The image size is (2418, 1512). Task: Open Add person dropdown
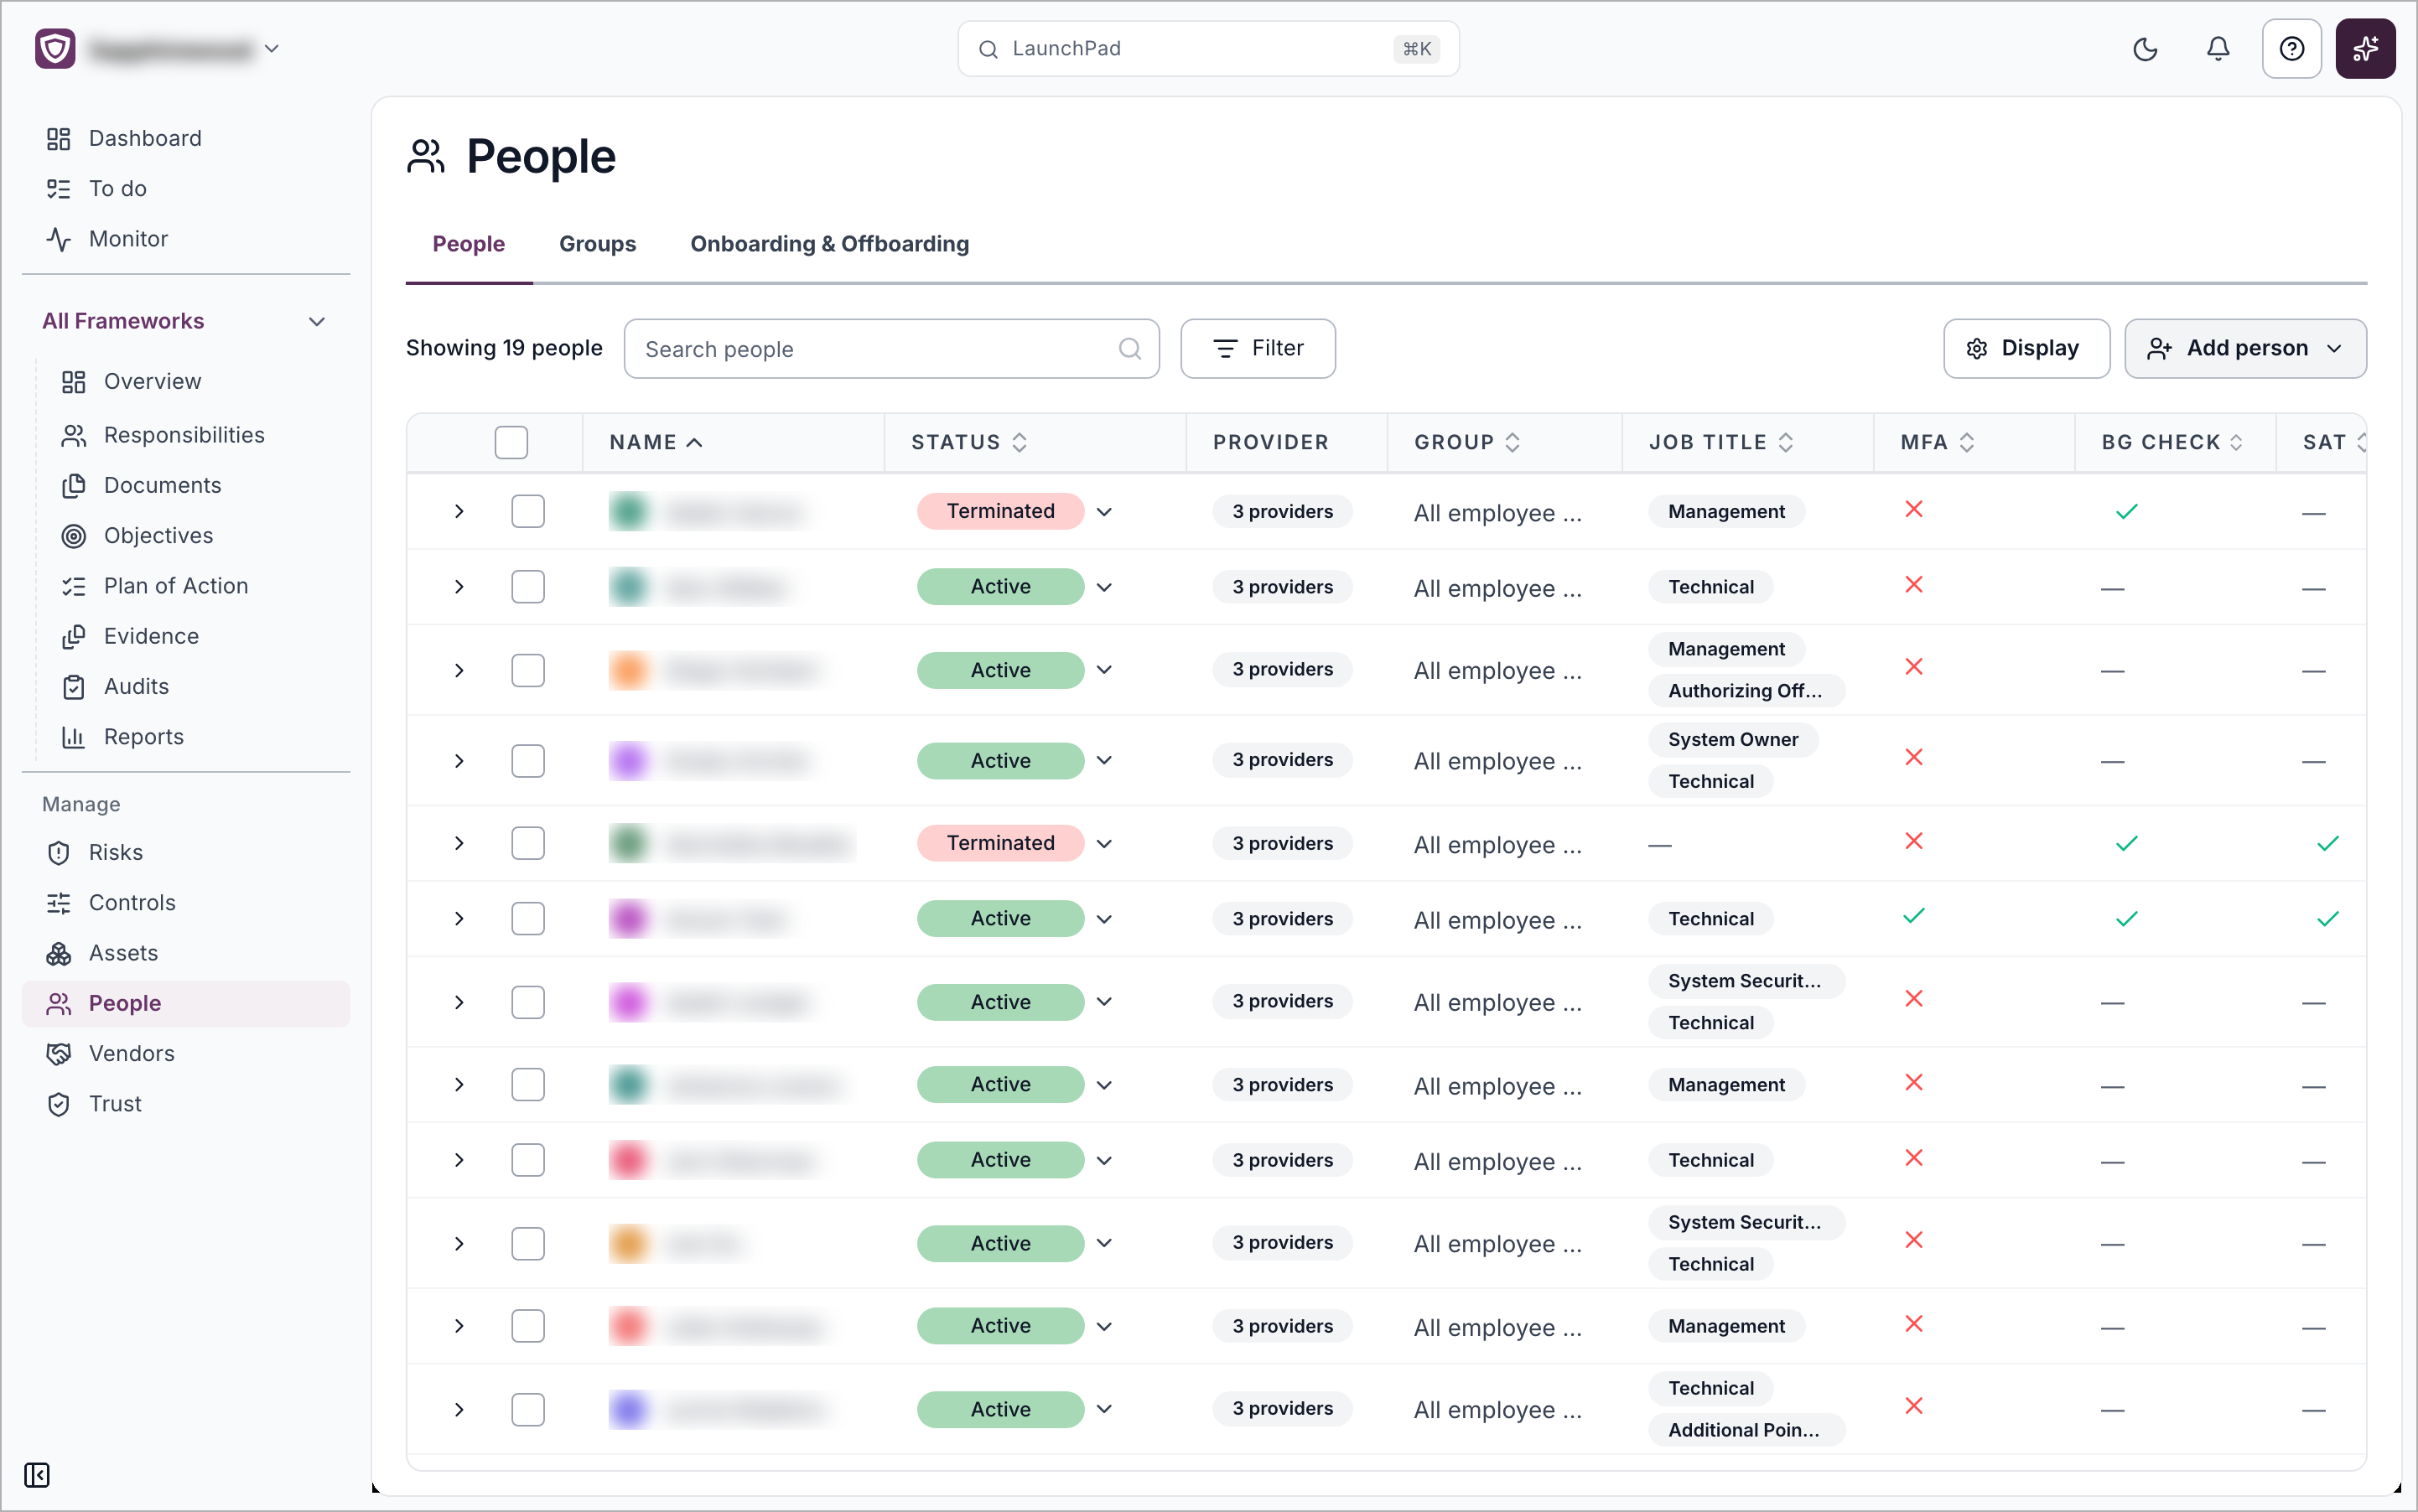(2245, 348)
